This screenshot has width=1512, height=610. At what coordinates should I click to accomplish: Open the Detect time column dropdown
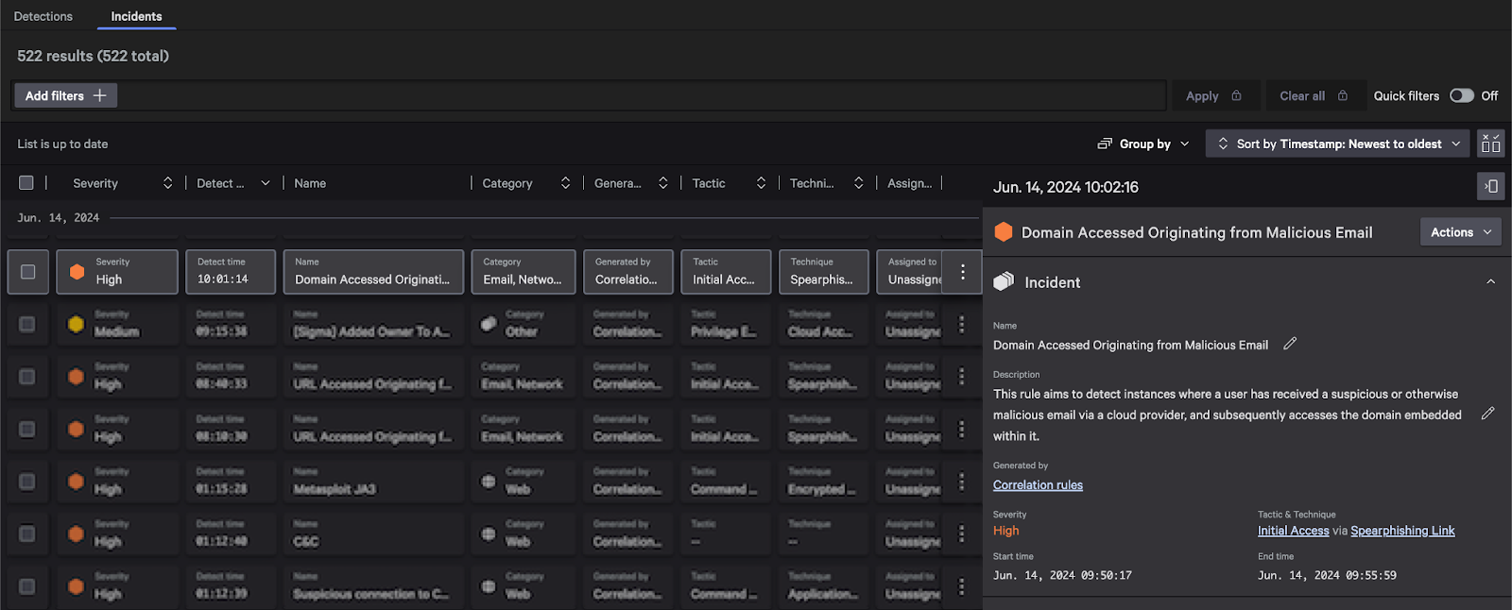266,183
